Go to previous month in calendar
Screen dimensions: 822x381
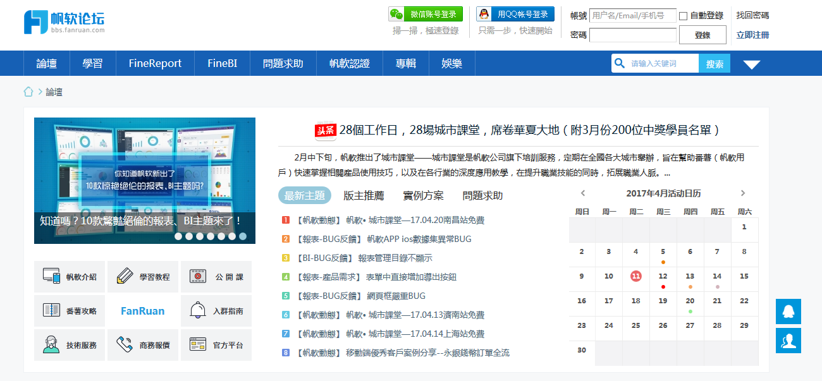(582, 193)
